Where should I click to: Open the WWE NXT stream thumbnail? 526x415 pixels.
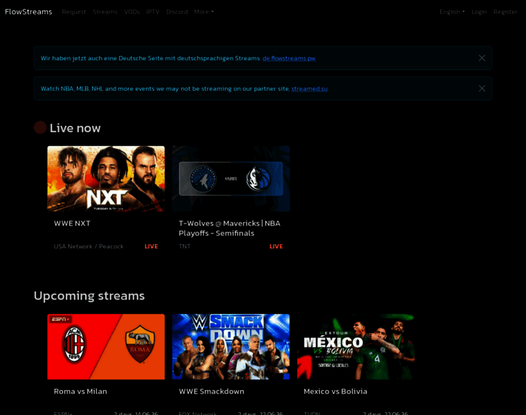pos(106,178)
